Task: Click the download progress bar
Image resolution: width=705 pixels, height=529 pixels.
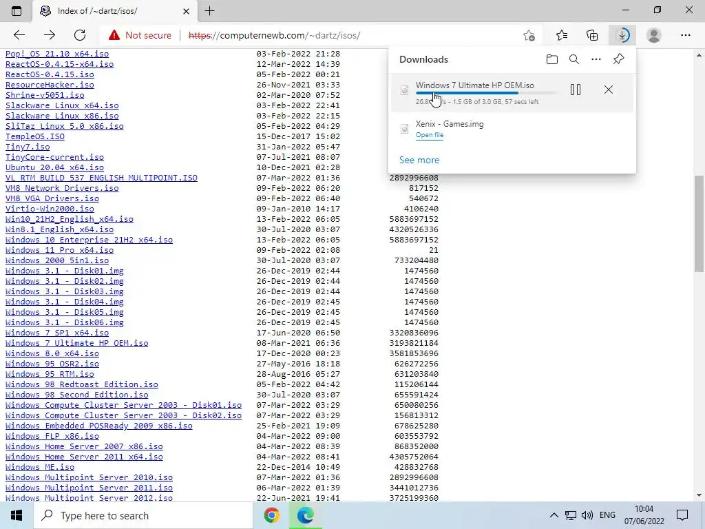Action: 486,93
